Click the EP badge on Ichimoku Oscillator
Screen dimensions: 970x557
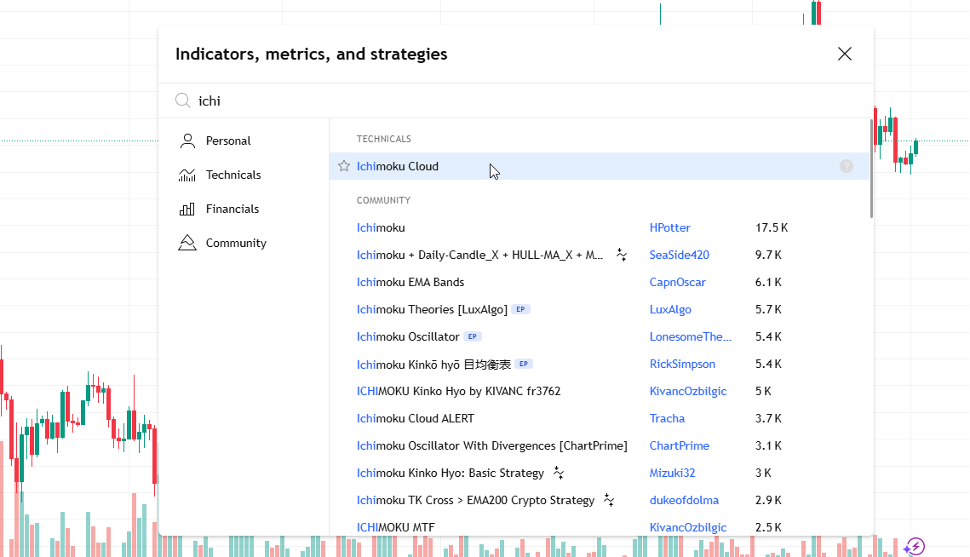click(473, 336)
